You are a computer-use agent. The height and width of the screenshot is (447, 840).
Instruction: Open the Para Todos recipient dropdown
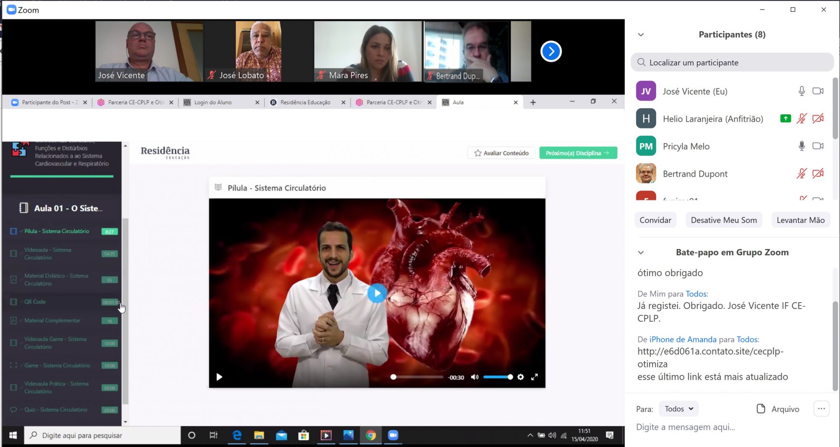(679, 409)
